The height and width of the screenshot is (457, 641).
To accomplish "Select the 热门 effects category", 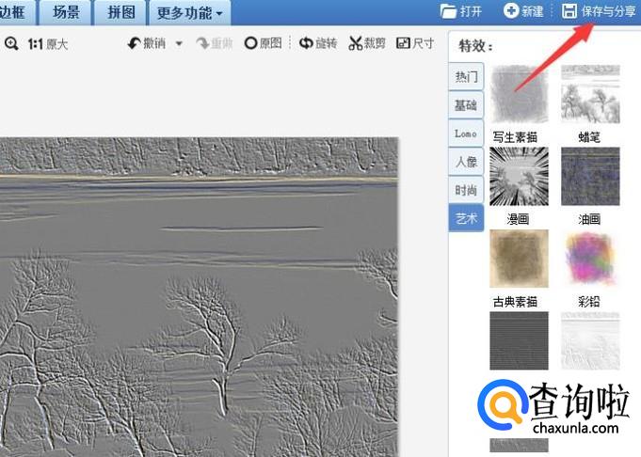I will tap(466, 76).
